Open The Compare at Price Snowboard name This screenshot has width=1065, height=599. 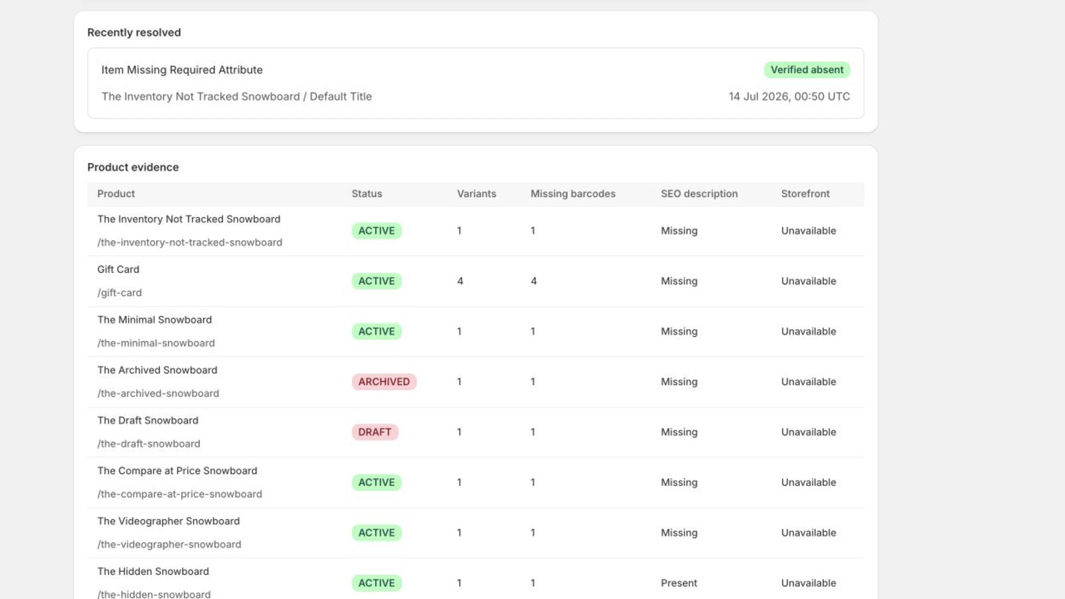click(177, 471)
